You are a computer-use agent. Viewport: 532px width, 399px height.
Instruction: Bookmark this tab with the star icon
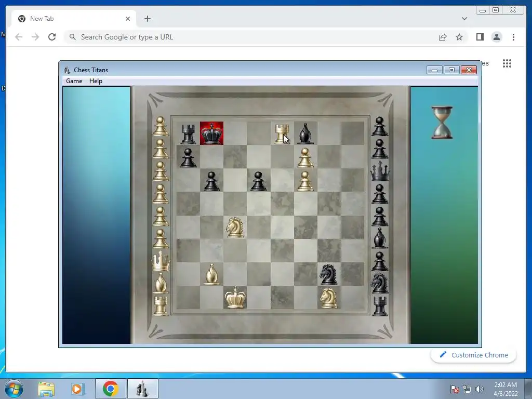[x=459, y=37]
